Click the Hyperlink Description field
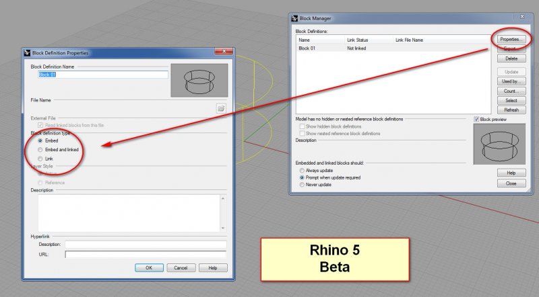 click(146, 244)
